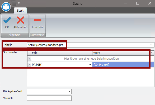Click the Löschen red minus icon

tap(37, 20)
